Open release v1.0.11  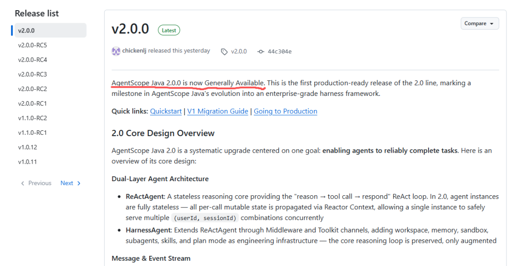27,162
